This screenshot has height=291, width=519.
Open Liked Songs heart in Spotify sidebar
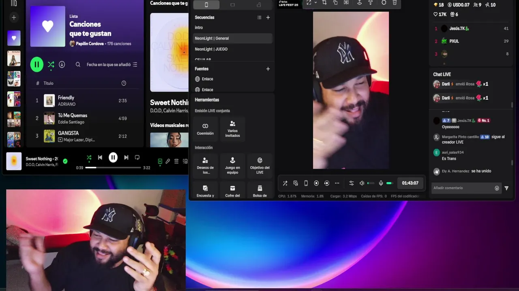(x=14, y=38)
